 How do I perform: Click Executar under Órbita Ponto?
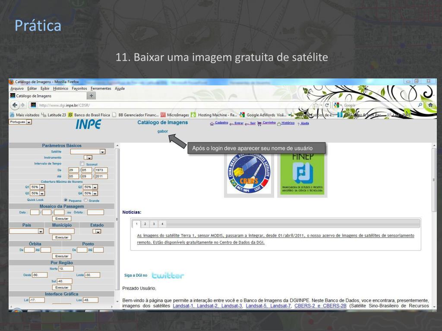pyautogui.click(x=62, y=256)
